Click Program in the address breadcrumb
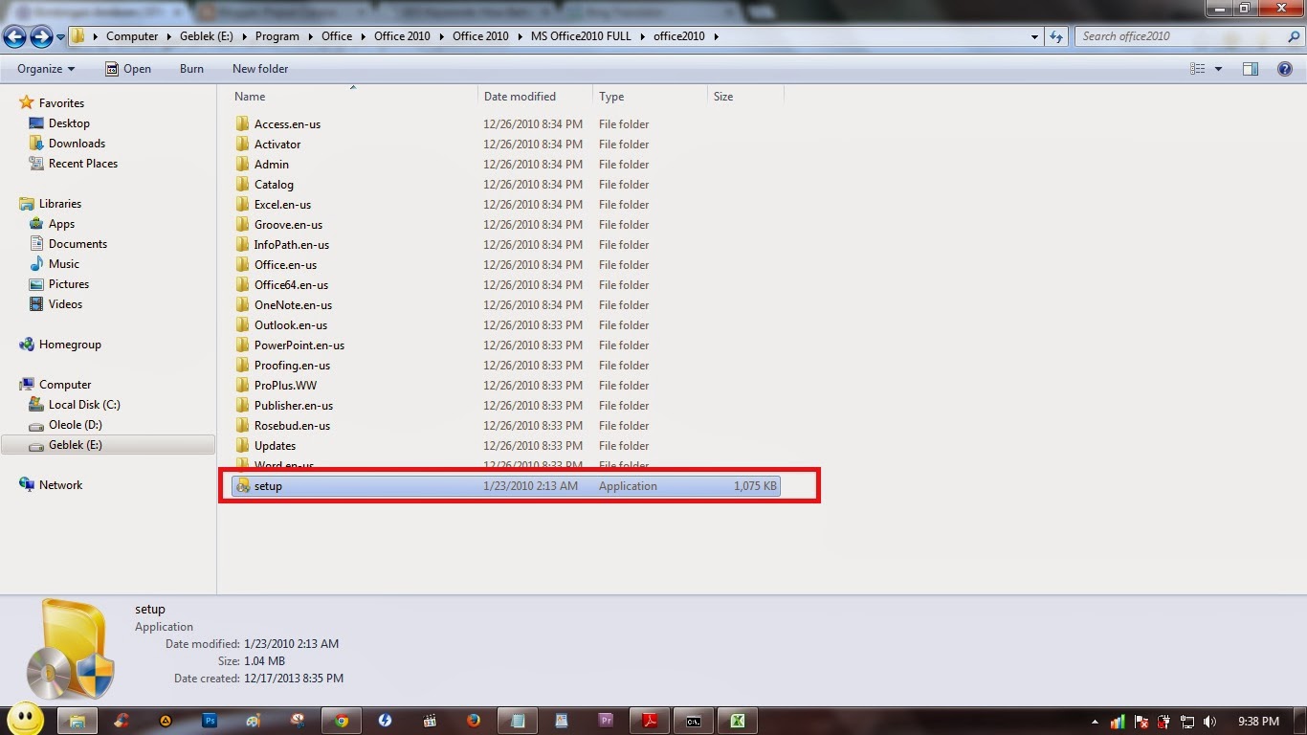 point(277,36)
